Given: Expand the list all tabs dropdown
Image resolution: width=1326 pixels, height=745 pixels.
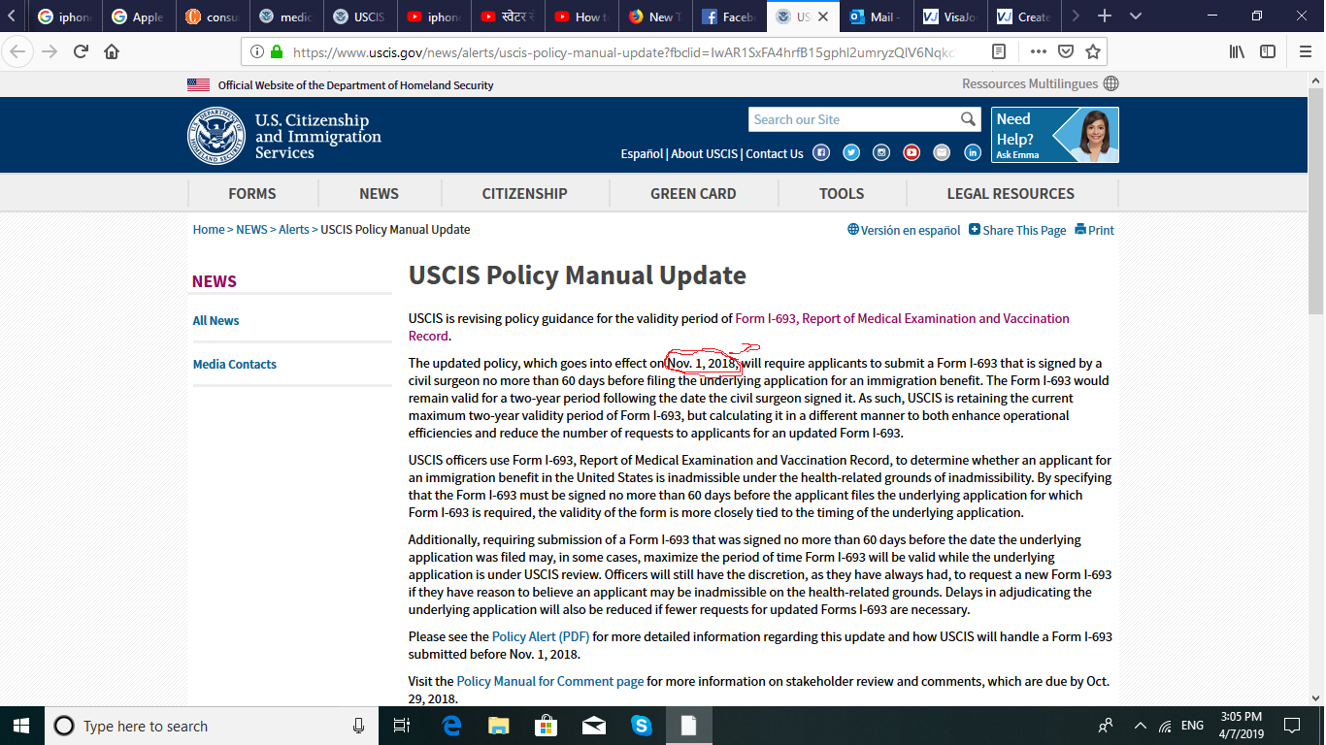Looking at the screenshot, I should pyautogui.click(x=1136, y=16).
